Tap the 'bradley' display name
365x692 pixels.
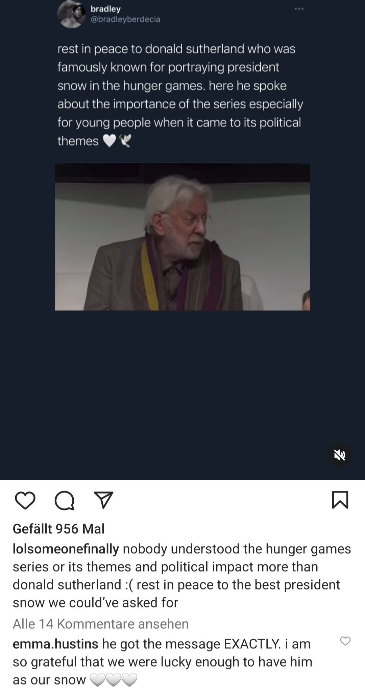point(106,9)
